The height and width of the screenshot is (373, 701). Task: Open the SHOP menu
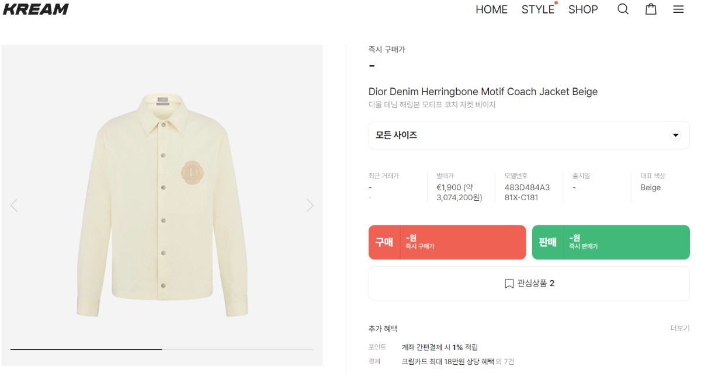583,9
